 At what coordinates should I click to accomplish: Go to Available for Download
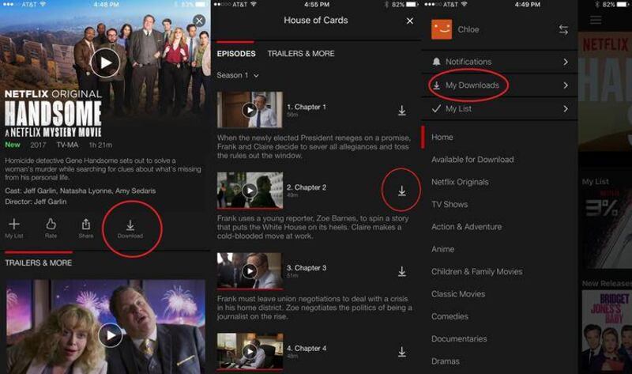tap(472, 159)
